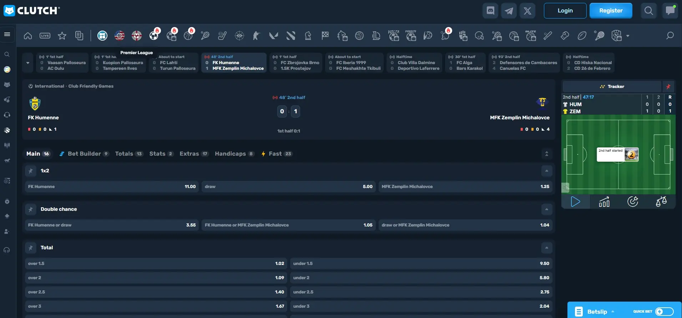Open the live matches list dropdown
Image resolution: width=682 pixels, height=318 pixels.
pos(28,63)
